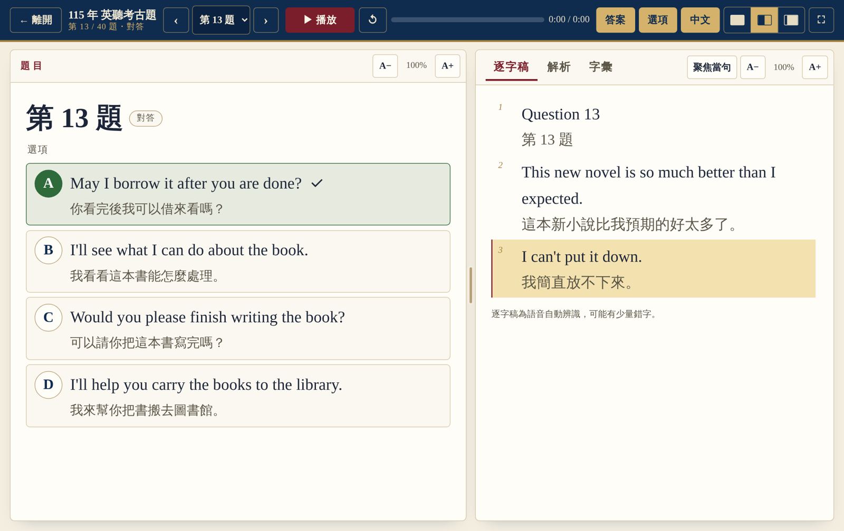
Task: Click the replay/restart audio icon
Action: tap(372, 20)
